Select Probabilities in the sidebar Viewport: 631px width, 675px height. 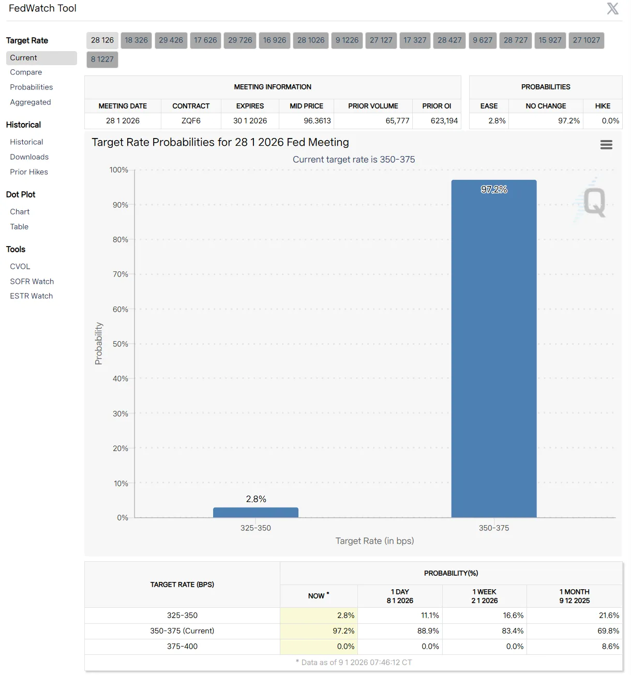click(32, 87)
